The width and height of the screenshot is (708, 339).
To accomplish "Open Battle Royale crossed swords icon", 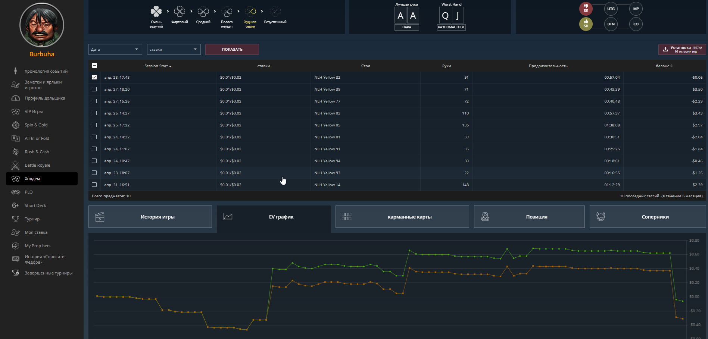I will pos(15,165).
